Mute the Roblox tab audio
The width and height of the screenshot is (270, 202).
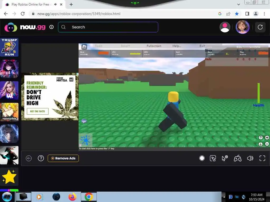[x=55, y=4]
